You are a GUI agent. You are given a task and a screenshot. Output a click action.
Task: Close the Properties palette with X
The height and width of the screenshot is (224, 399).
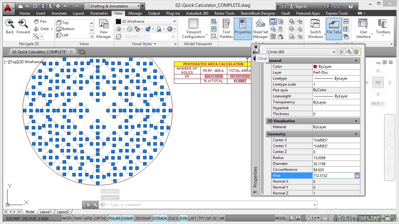click(256, 47)
